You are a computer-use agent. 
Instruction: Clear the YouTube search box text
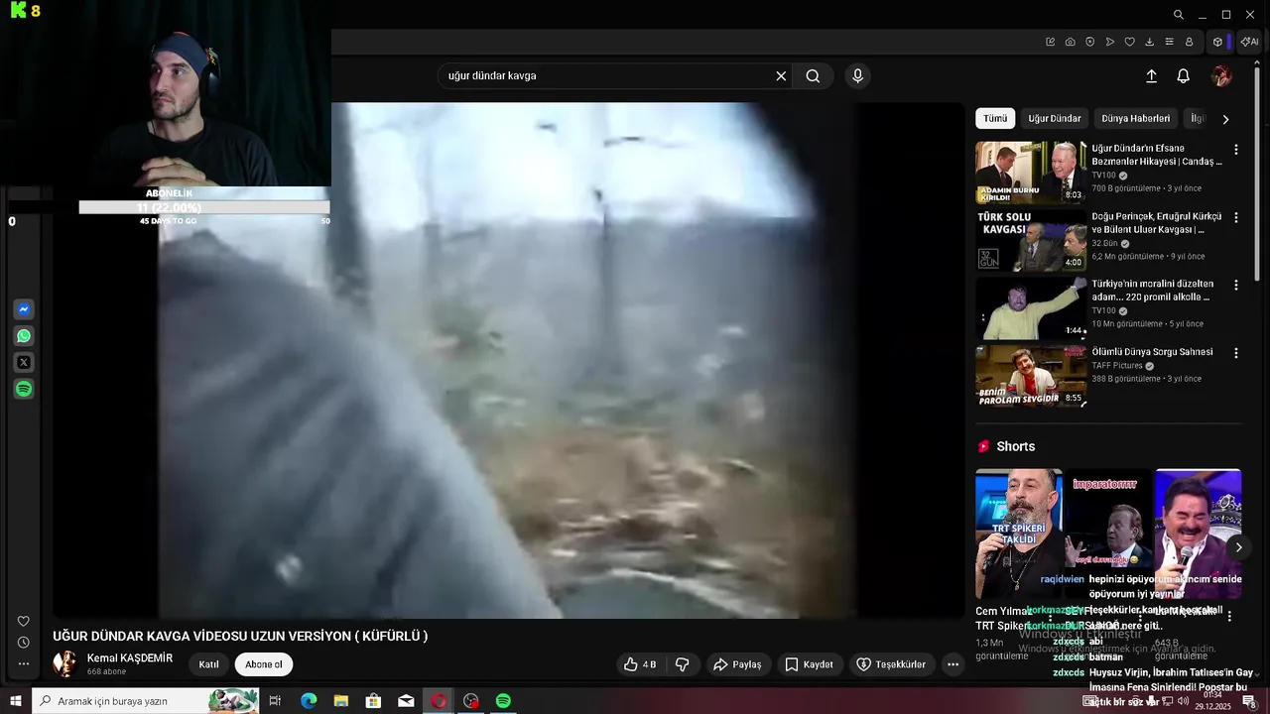781,76
